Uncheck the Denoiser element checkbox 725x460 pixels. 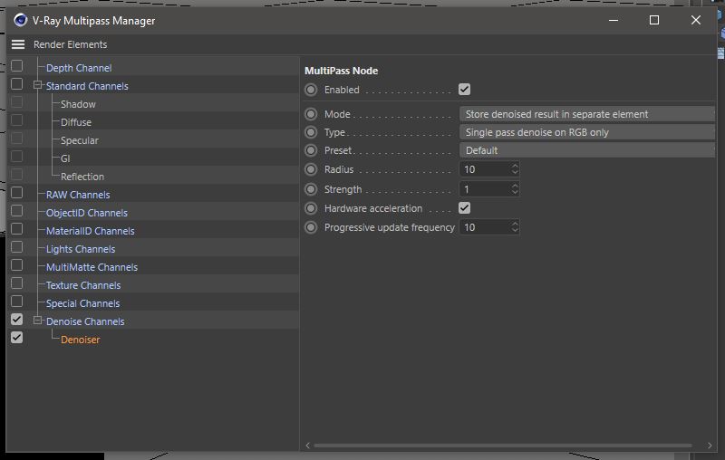[x=16, y=338]
